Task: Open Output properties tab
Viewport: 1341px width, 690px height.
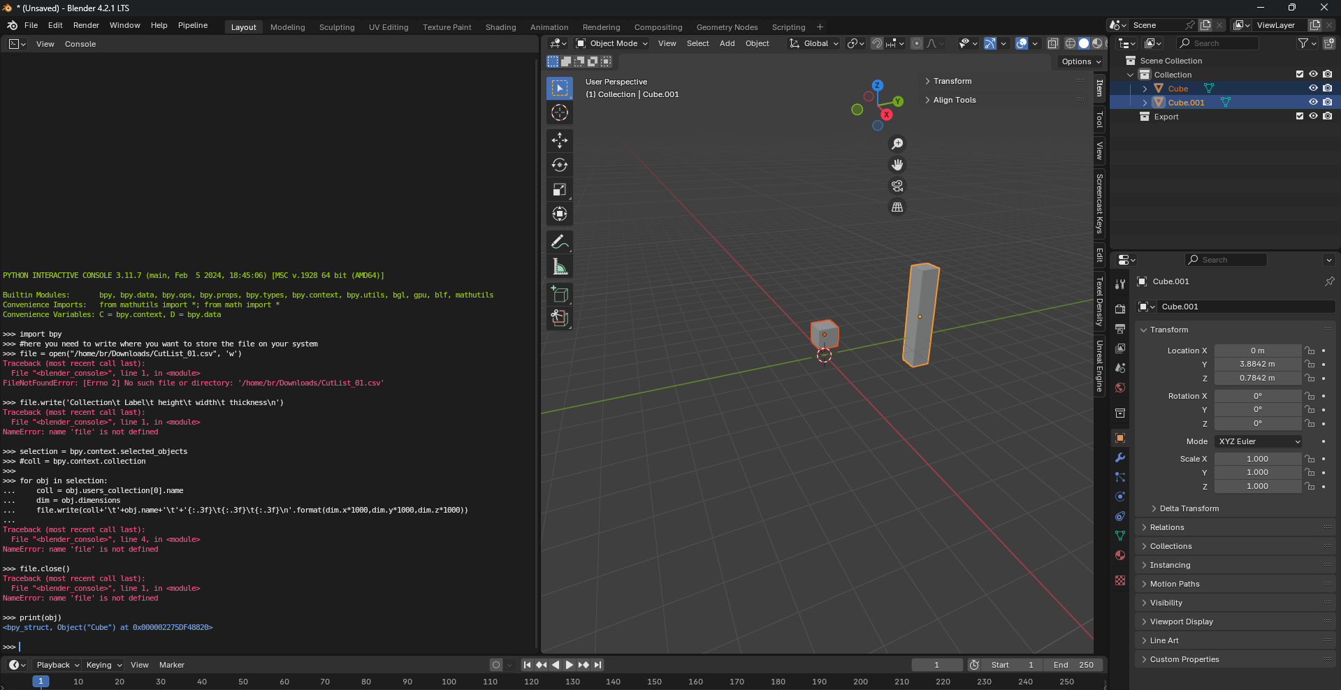Action: pos(1120,328)
